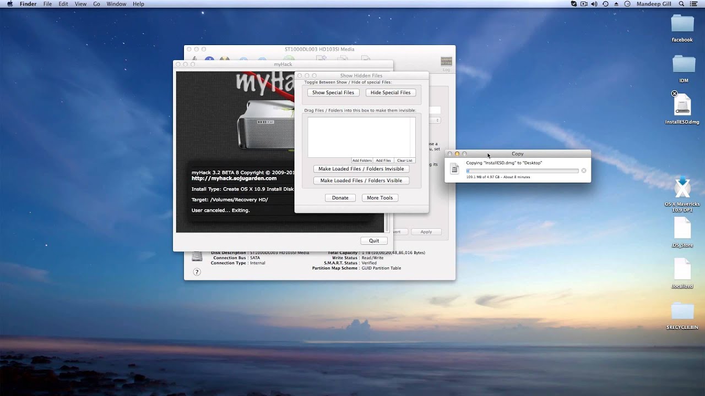
Task: Click the "109.1 MB of 4.97 GB" status text
Action: pos(498,177)
